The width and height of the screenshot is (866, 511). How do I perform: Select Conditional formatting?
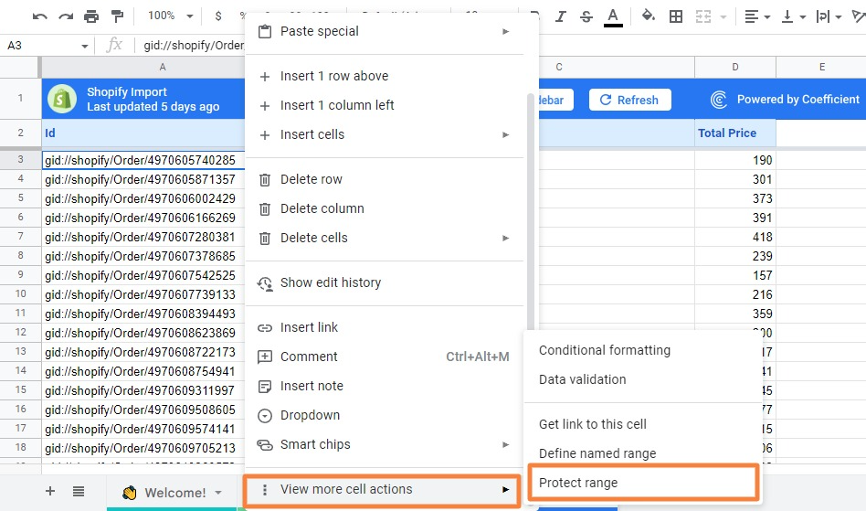643,350
